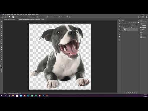The width and height of the screenshot is (148, 111).
Task: Select the Eraser tool
Action: [x=2, y=43]
